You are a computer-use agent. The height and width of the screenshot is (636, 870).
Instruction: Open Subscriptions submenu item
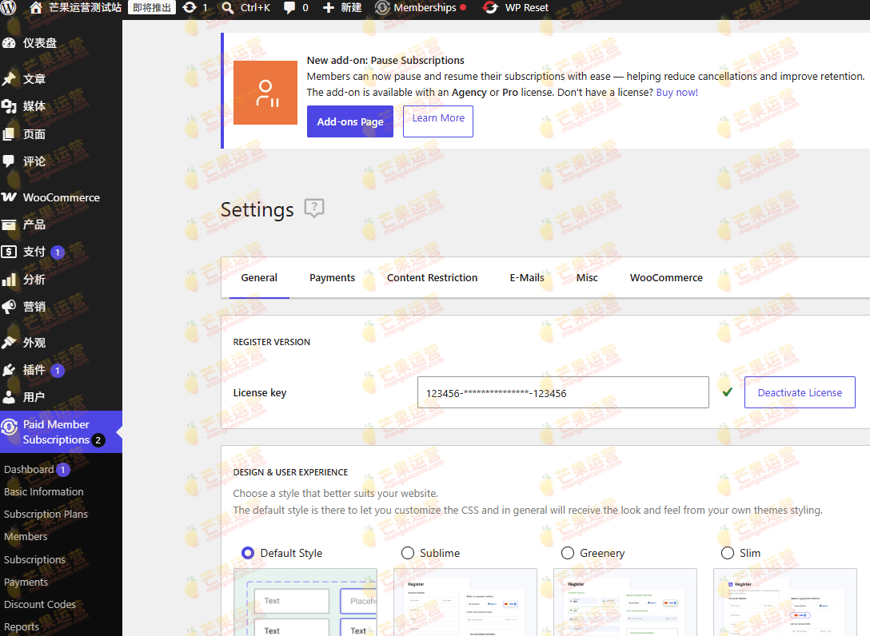pos(34,559)
